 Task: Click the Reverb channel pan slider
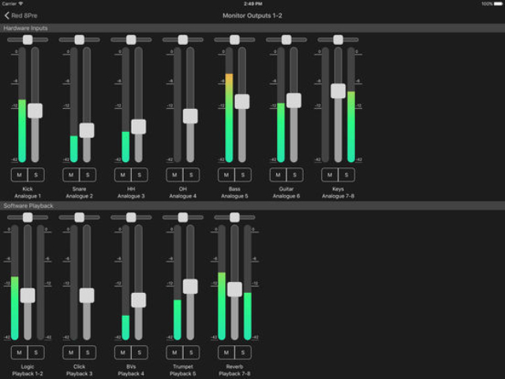pyautogui.click(x=234, y=216)
